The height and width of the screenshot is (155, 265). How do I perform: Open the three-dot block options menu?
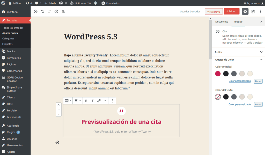[x=112, y=101]
